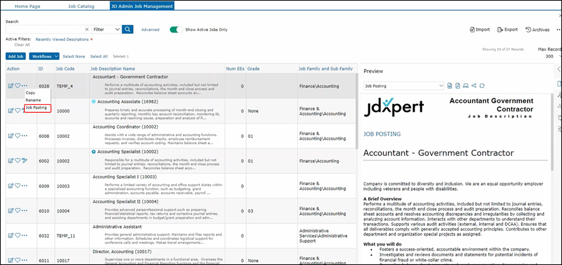The image size is (562, 265).
Task: Click the share icon in Preview toolbar
Action: click(x=474, y=85)
